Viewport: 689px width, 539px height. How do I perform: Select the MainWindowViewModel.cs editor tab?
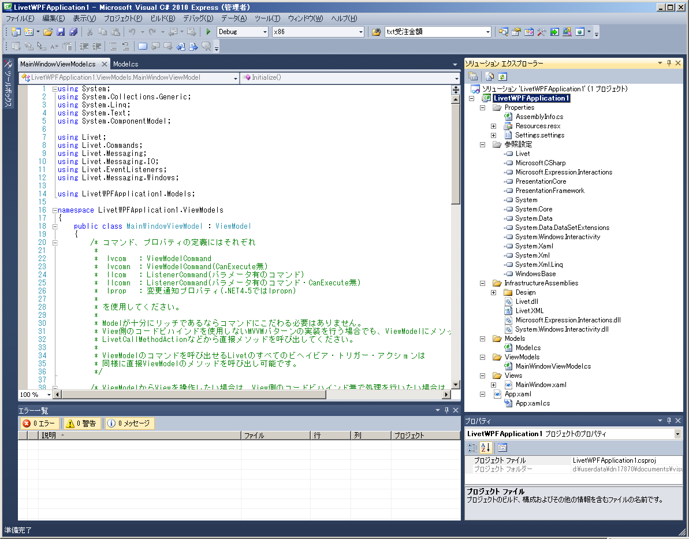click(x=58, y=64)
